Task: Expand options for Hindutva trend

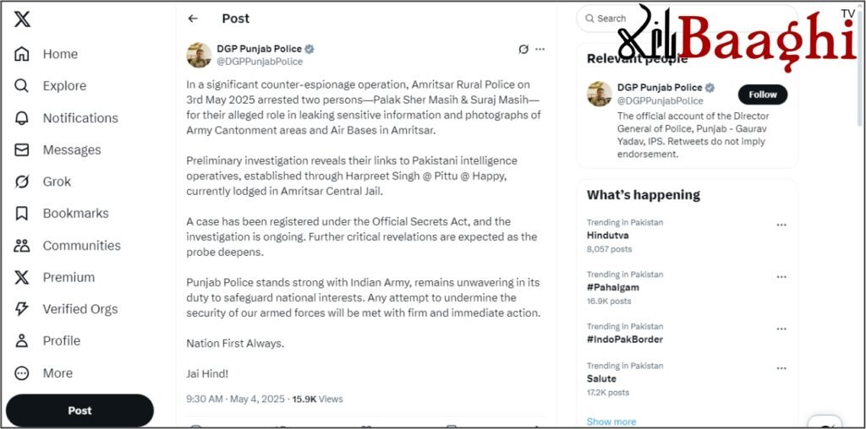Action: coord(781,225)
